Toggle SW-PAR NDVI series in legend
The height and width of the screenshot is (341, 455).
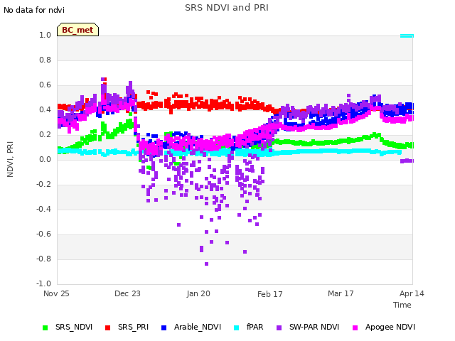308,327
